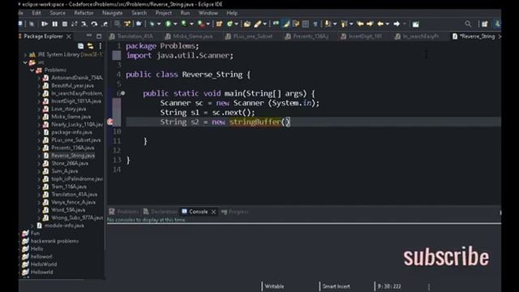Click the Resume debug icon
The width and height of the screenshot is (519, 292).
click(x=45, y=24)
